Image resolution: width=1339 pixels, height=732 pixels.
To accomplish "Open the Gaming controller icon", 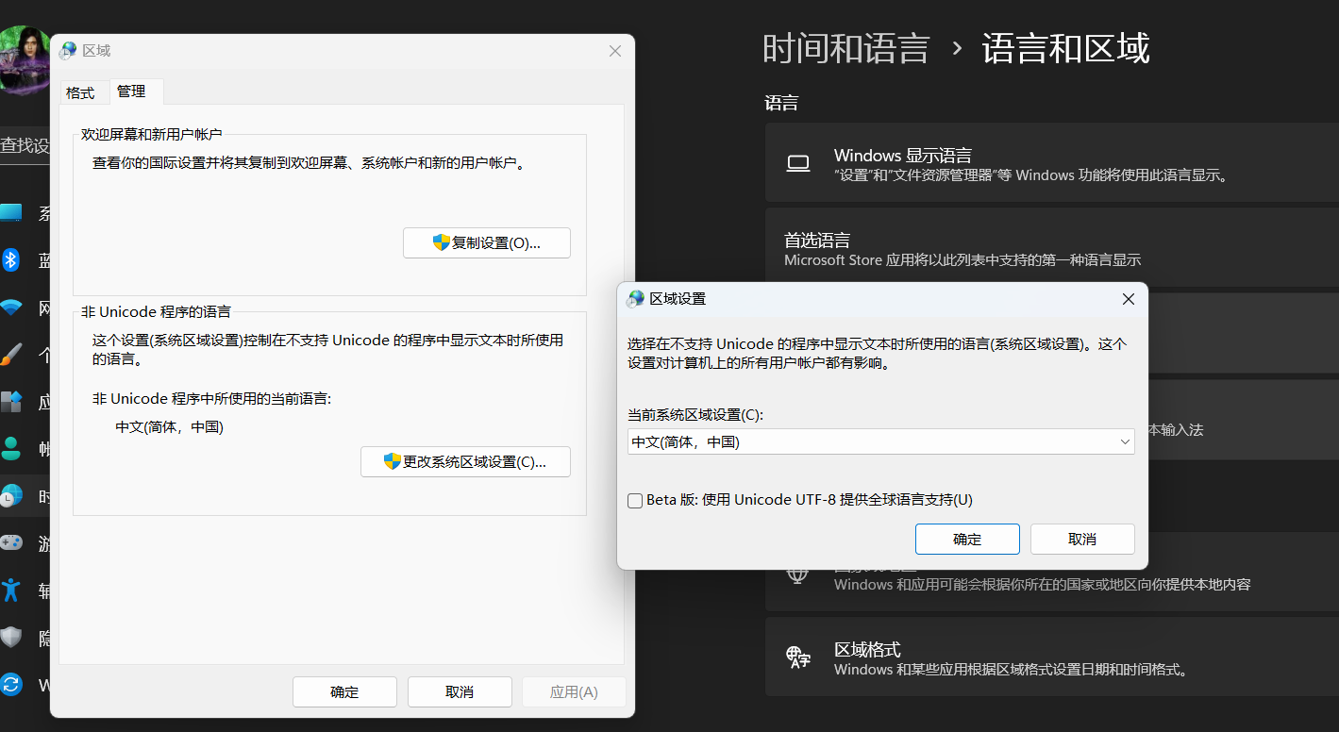I will point(10,543).
